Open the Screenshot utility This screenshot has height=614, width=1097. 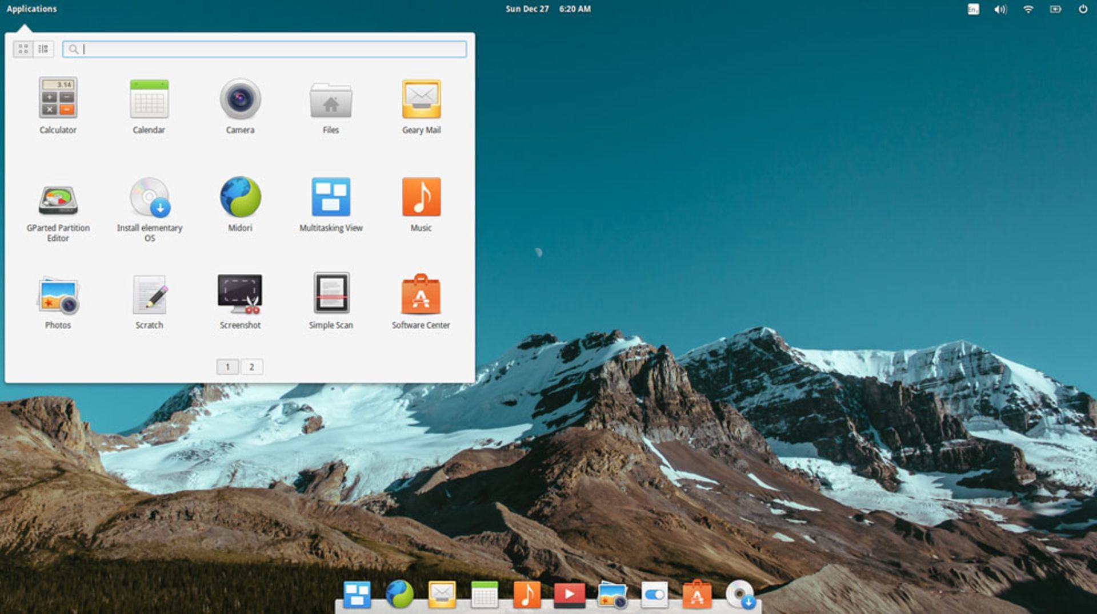(x=240, y=297)
